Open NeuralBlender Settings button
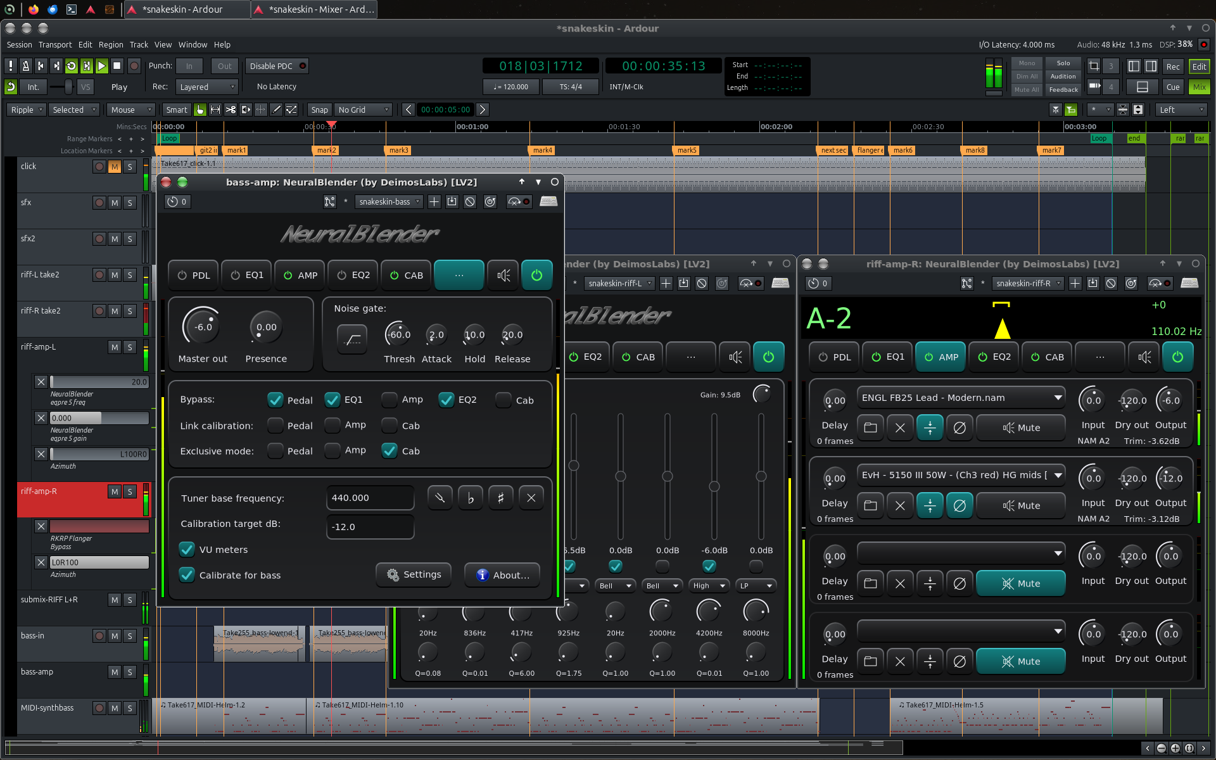This screenshot has width=1216, height=760. pyautogui.click(x=414, y=574)
